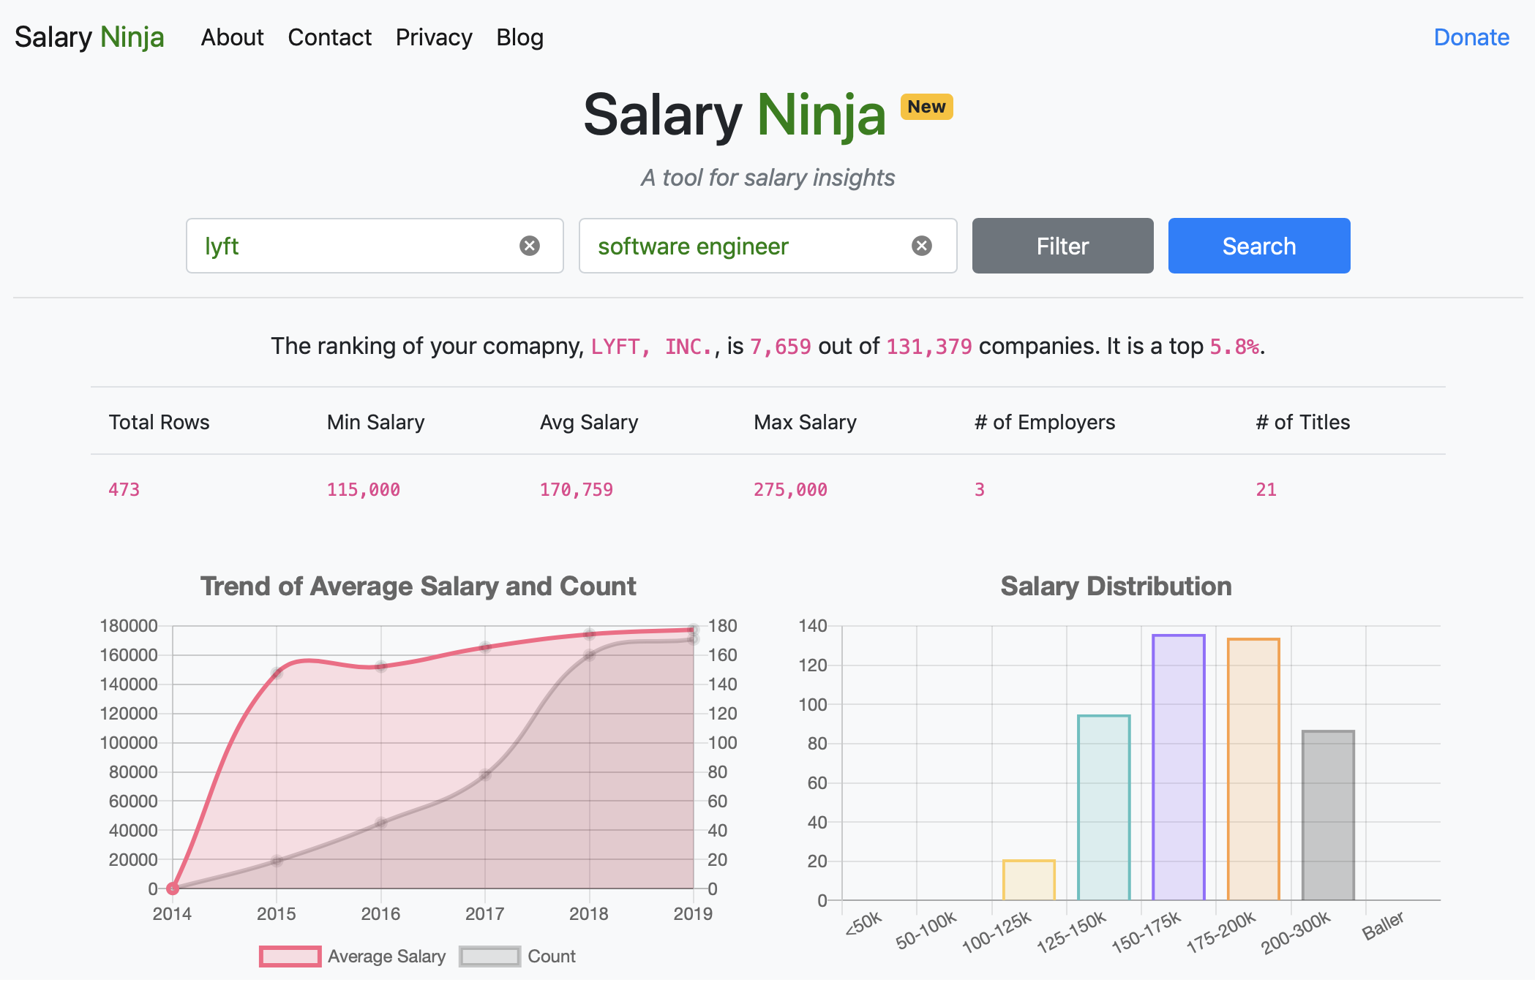Clear the lyft company search field
Viewport: 1535px width, 996px height.
click(530, 246)
